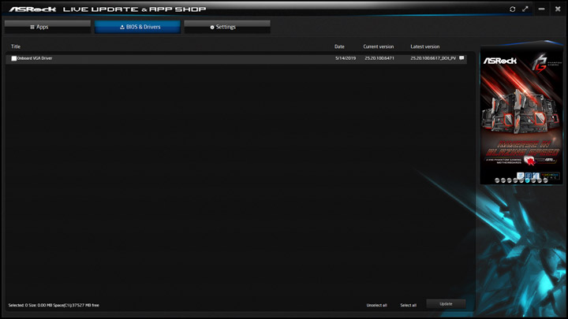Click the date 5/14/2019 cell
The width and height of the screenshot is (568, 319).
click(x=346, y=57)
